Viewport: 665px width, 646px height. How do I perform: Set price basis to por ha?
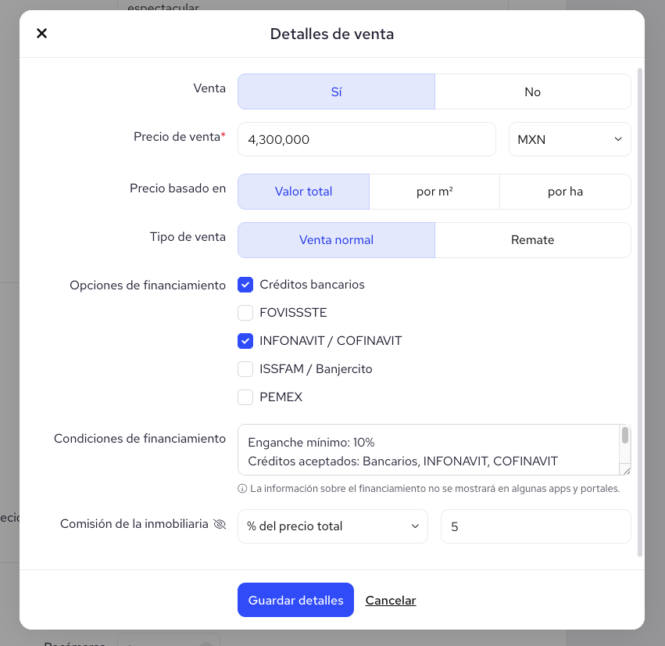[565, 192]
